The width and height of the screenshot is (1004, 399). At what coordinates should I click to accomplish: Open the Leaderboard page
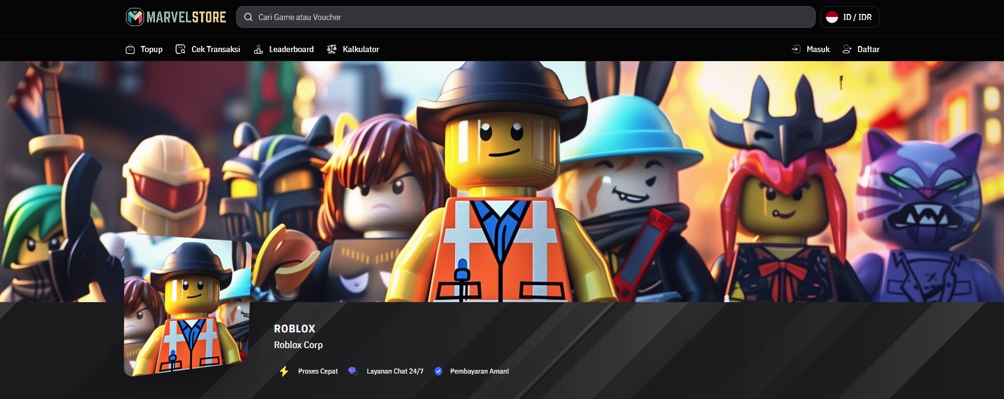click(284, 49)
